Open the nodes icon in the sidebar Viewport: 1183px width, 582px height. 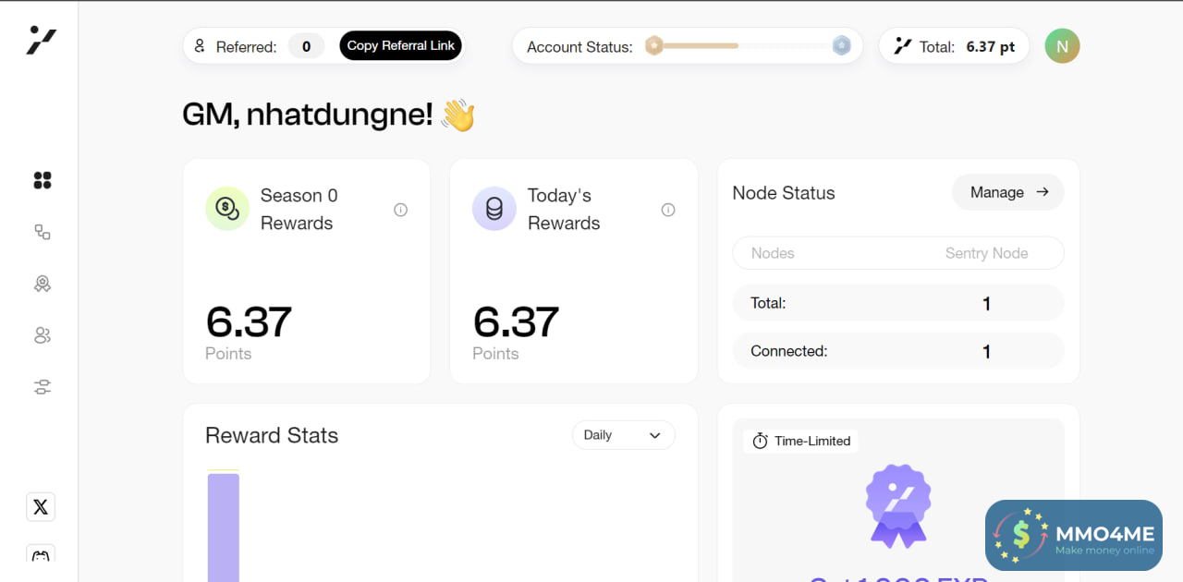pos(43,232)
